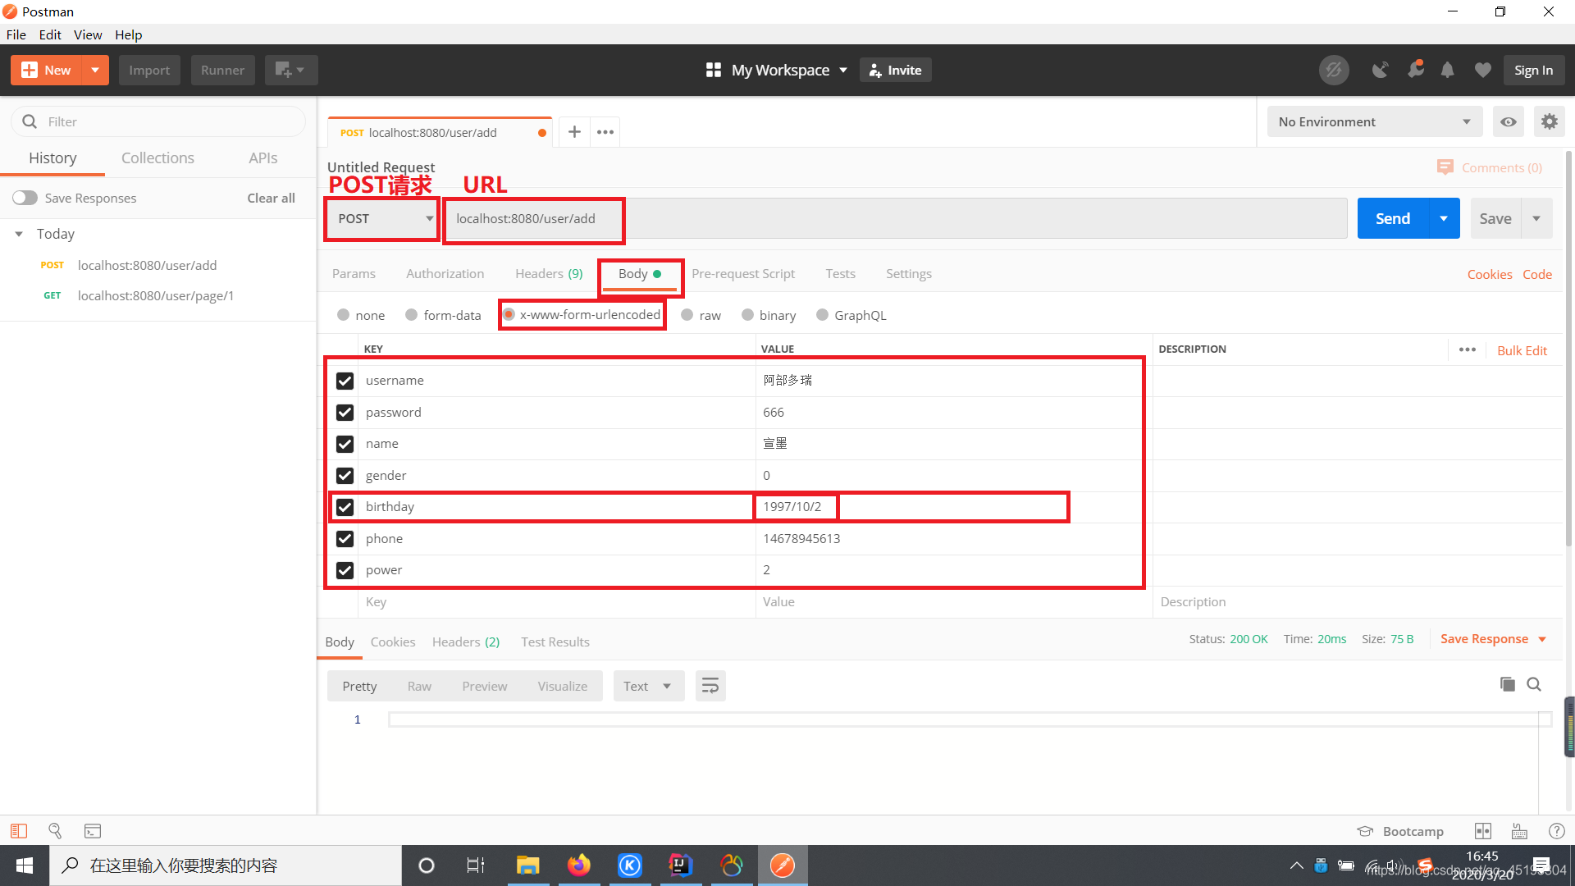Open the Save button dropdown arrow
Viewport: 1575px width, 886px height.
[1536, 218]
